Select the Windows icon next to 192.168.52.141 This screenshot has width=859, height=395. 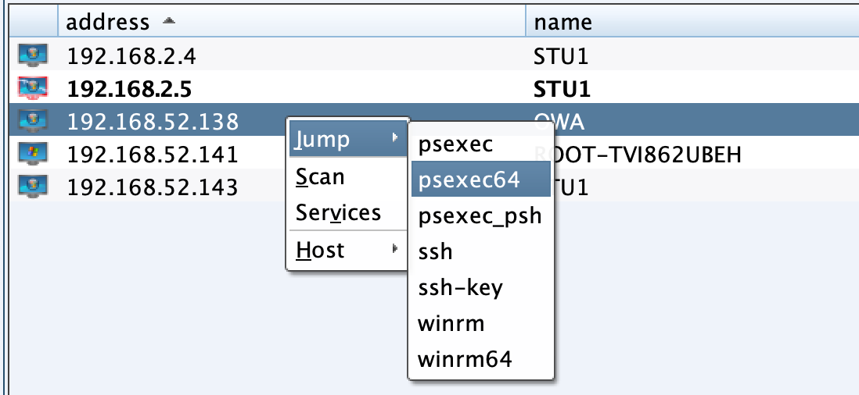pos(33,155)
